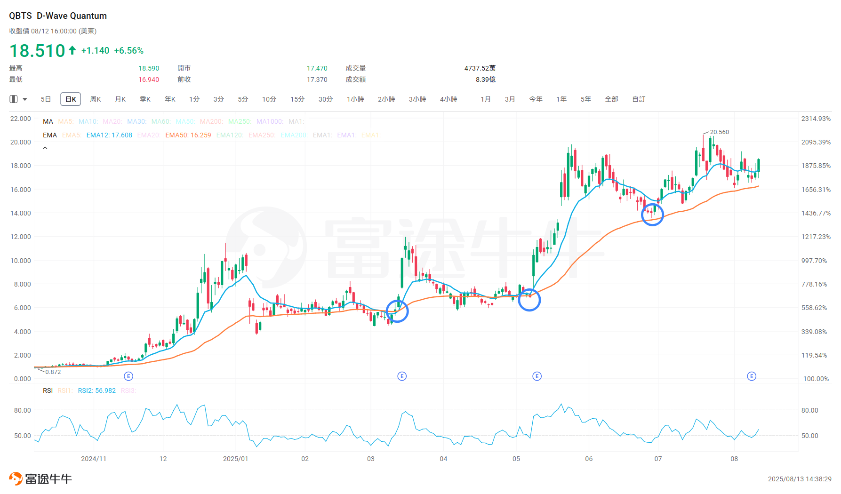841x494 pixels.
Task: Click the blue circle annotation near the July pullback
Action: [653, 214]
